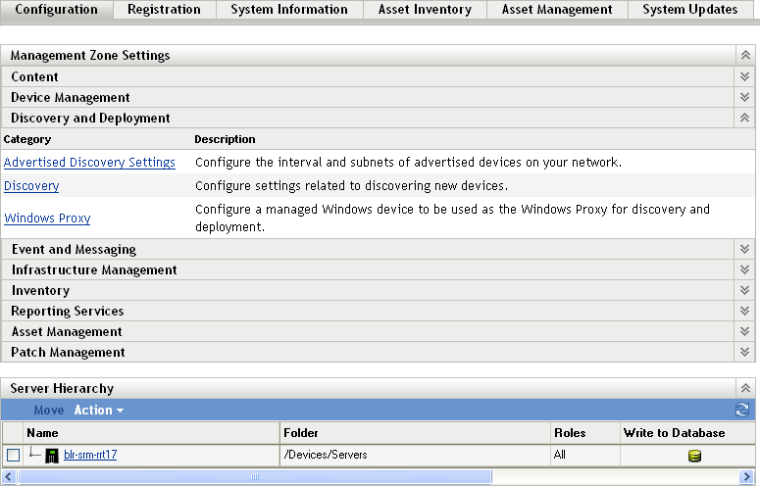760x486 pixels.
Task: Refresh the Server Hierarchy list
Action: coord(742,411)
